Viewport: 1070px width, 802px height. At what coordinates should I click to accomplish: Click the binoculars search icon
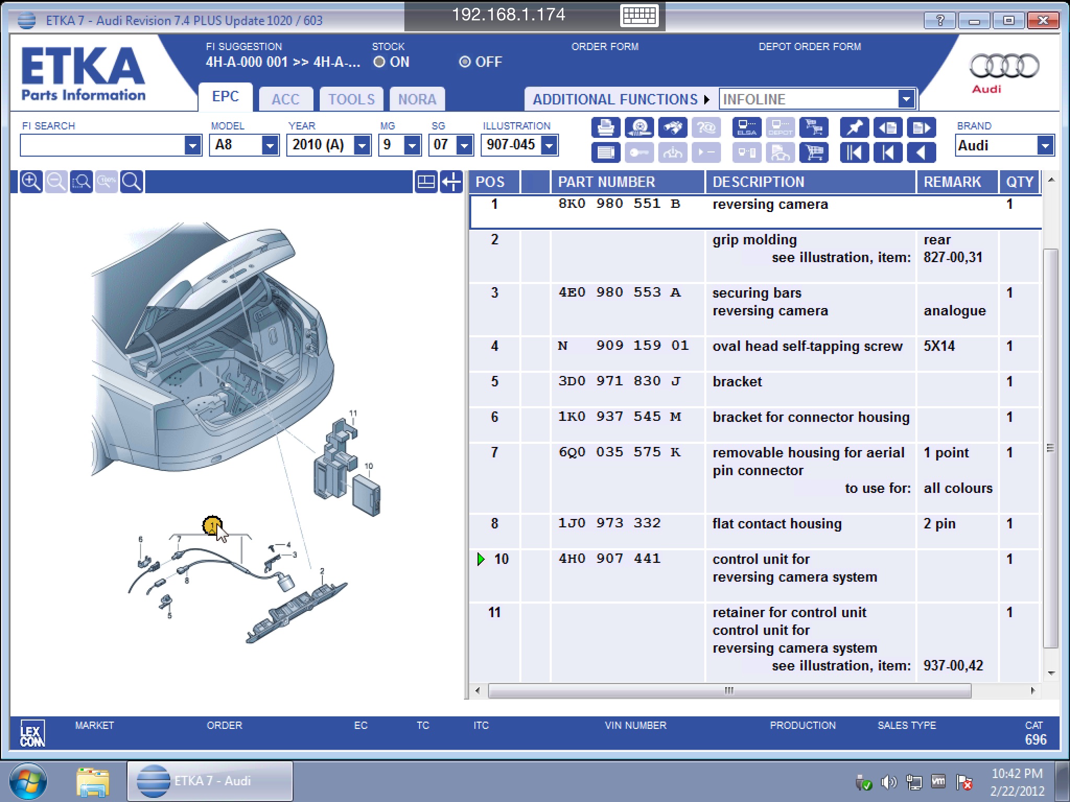pos(672,127)
